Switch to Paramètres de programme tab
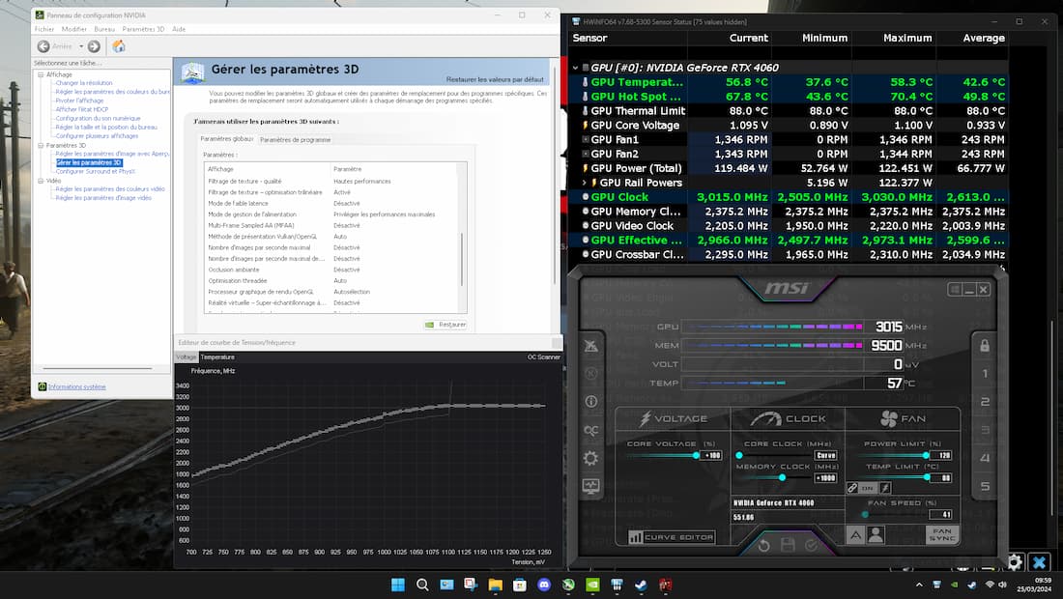 295,139
